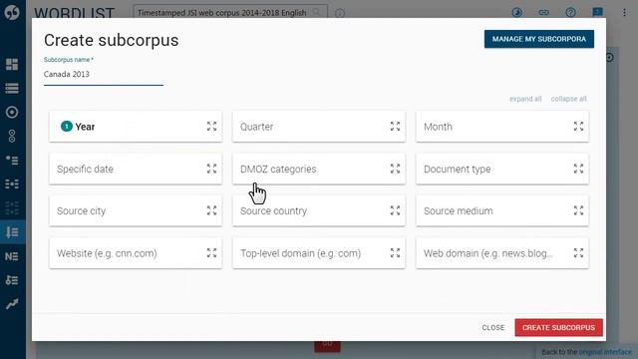Open the Sketch Engine logo home

(12, 12)
